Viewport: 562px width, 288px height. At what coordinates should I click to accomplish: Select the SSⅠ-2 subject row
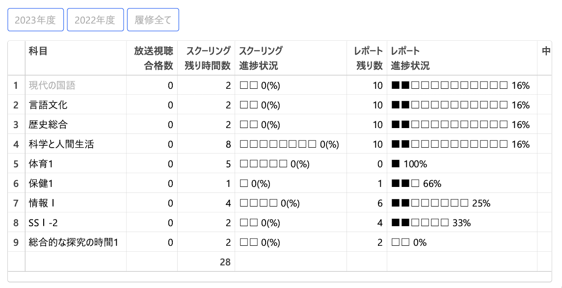tap(43, 223)
